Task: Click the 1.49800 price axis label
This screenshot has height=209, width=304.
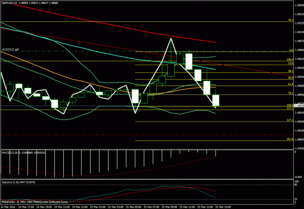Action: click(299, 50)
